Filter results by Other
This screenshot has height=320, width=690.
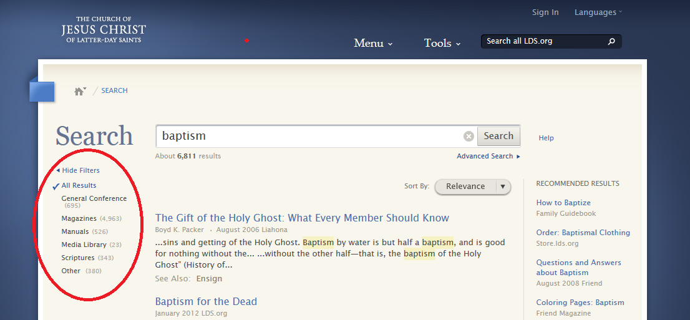point(81,271)
